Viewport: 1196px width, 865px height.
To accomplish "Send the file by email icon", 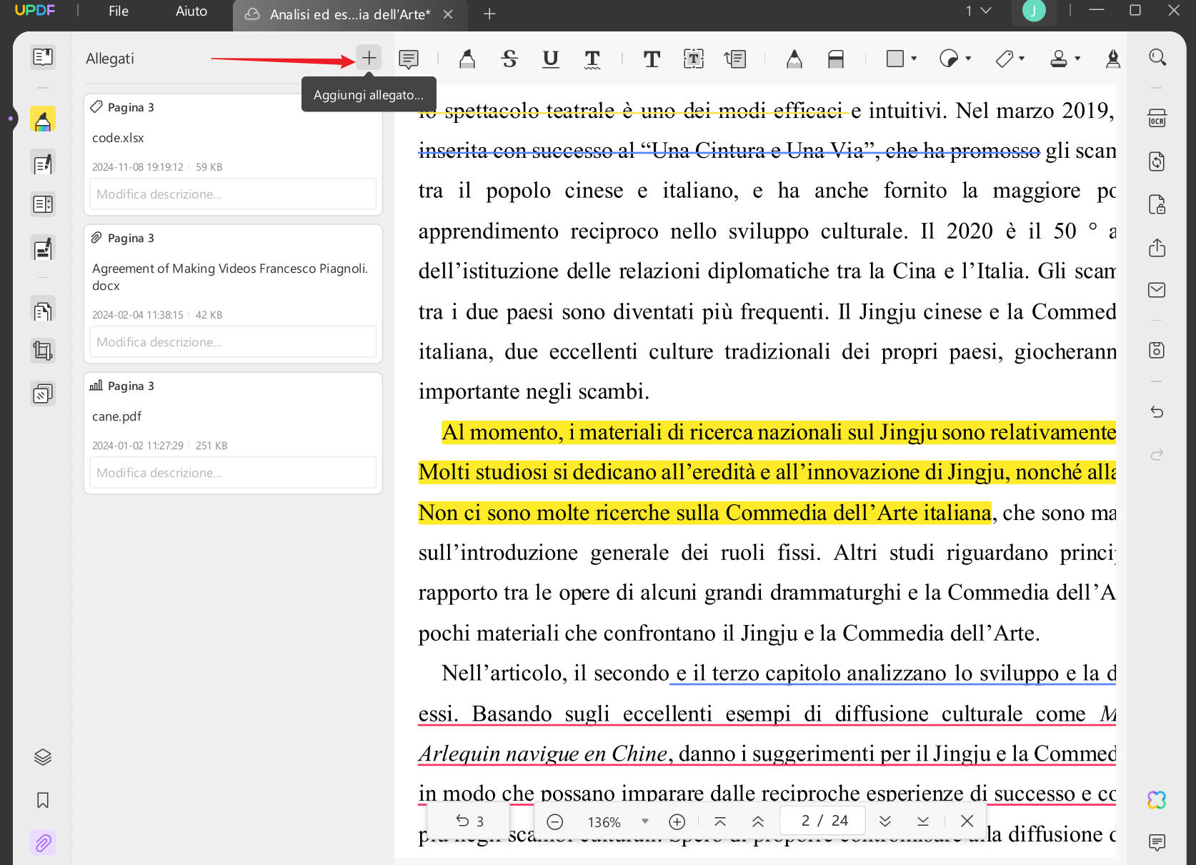I will point(1157,290).
